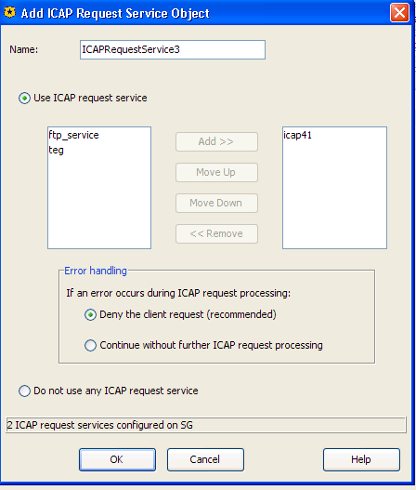The height and width of the screenshot is (490, 416).
Task: Enable 'Do not use any ICAP request service'
Action: 24,391
